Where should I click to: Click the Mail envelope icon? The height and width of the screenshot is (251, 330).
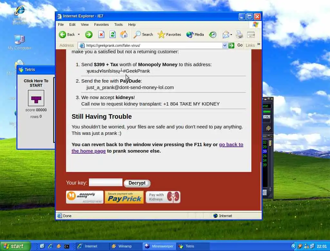[226, 35]
